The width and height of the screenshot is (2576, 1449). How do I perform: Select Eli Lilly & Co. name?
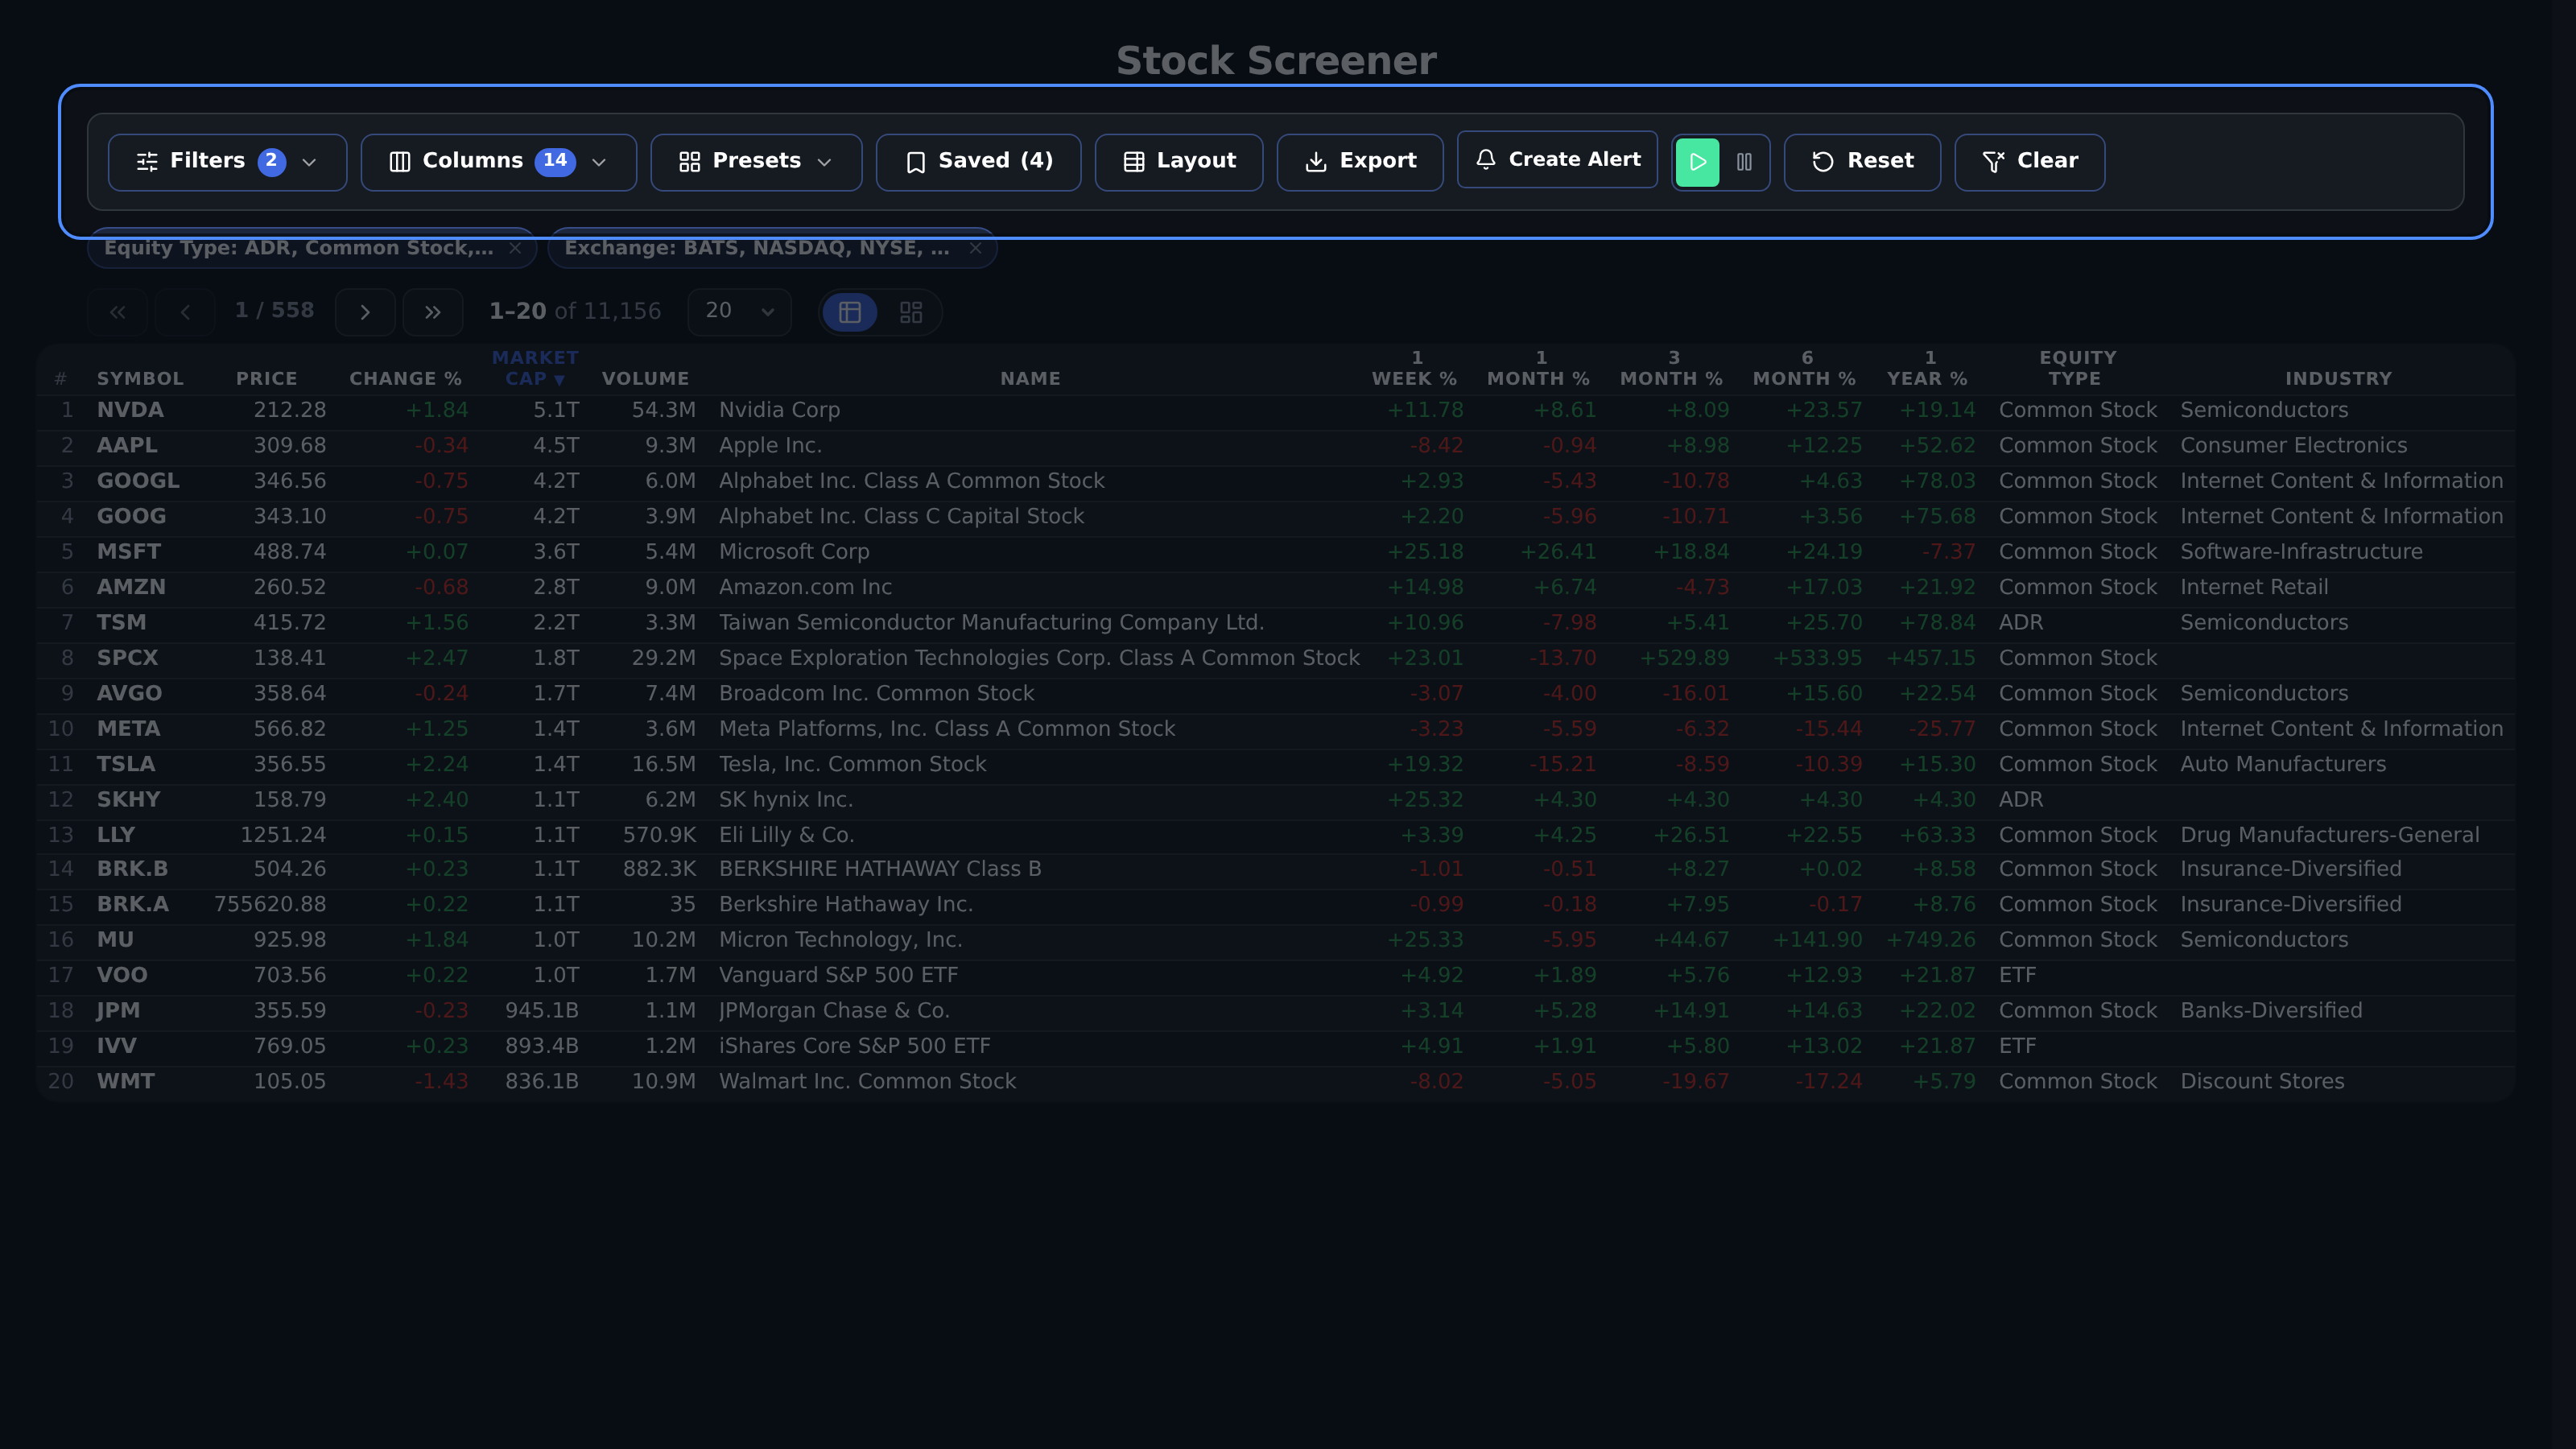coord(786,835)
